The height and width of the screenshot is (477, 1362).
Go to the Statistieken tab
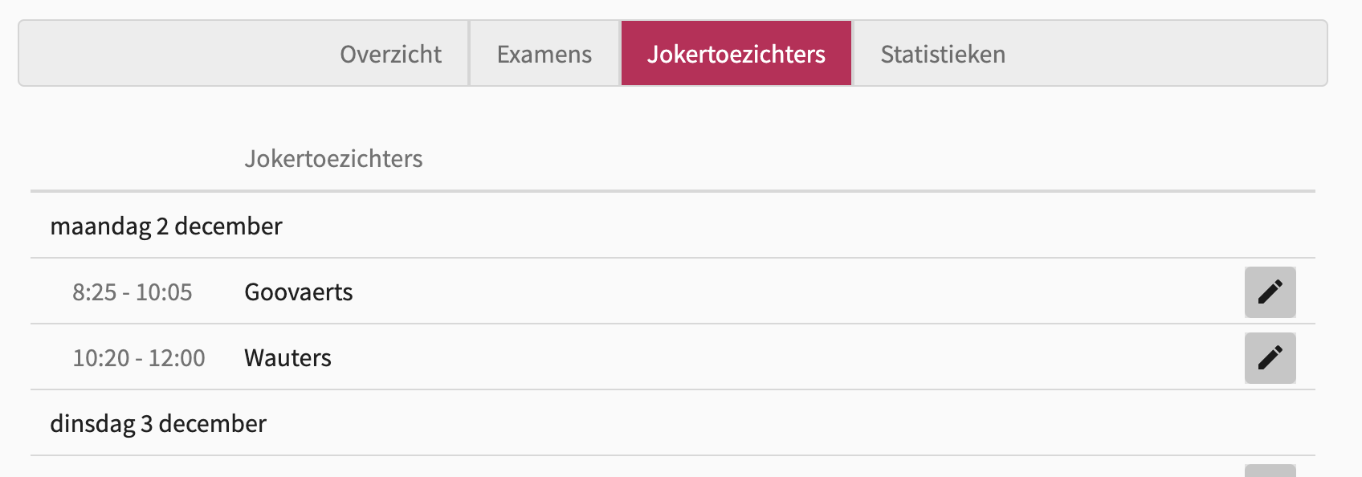point(943,54)
